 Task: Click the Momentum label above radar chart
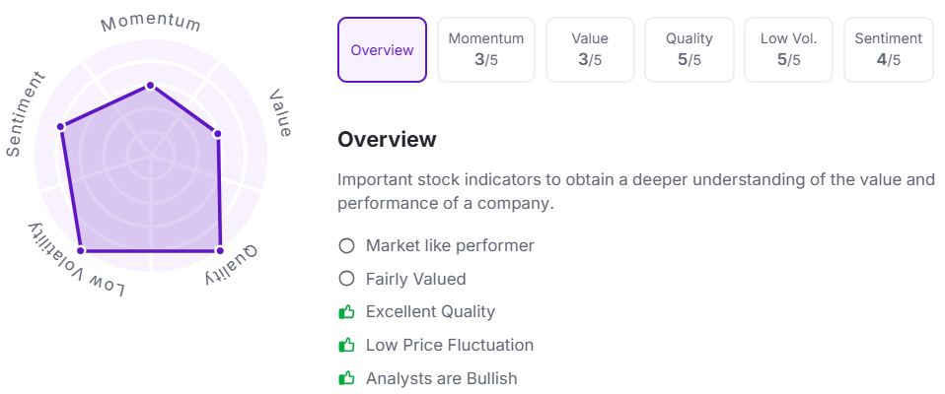pos(151,23)
